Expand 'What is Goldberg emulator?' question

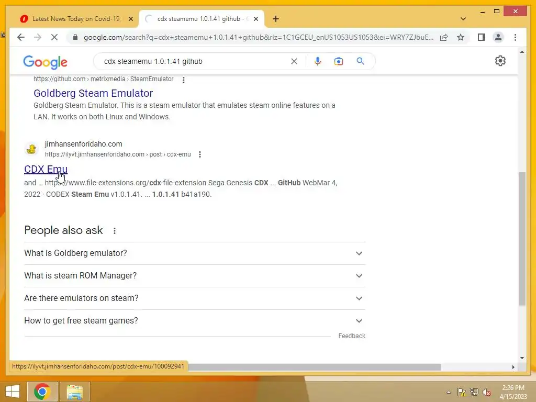[195, 253]
